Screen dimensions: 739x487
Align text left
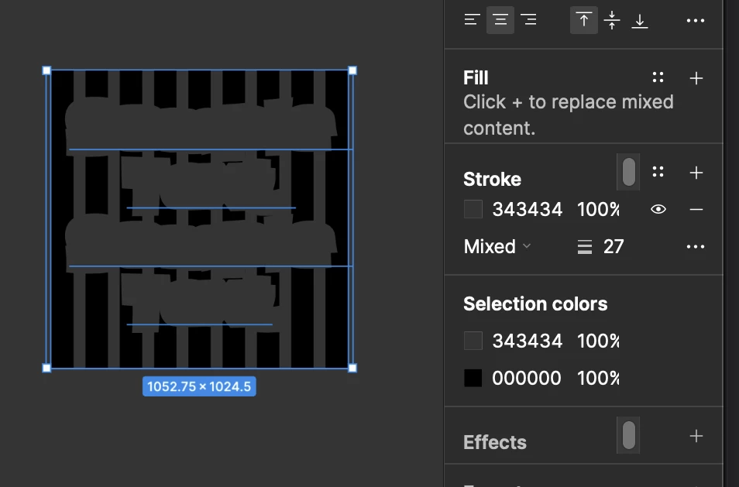pyautogui.click(x=473, y=20)
